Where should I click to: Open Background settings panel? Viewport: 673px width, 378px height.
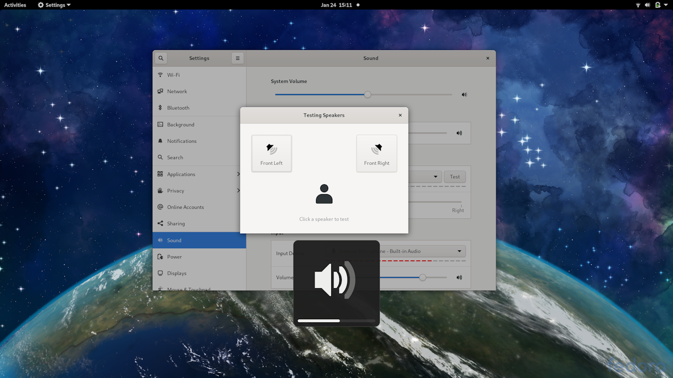coord(199,124)
